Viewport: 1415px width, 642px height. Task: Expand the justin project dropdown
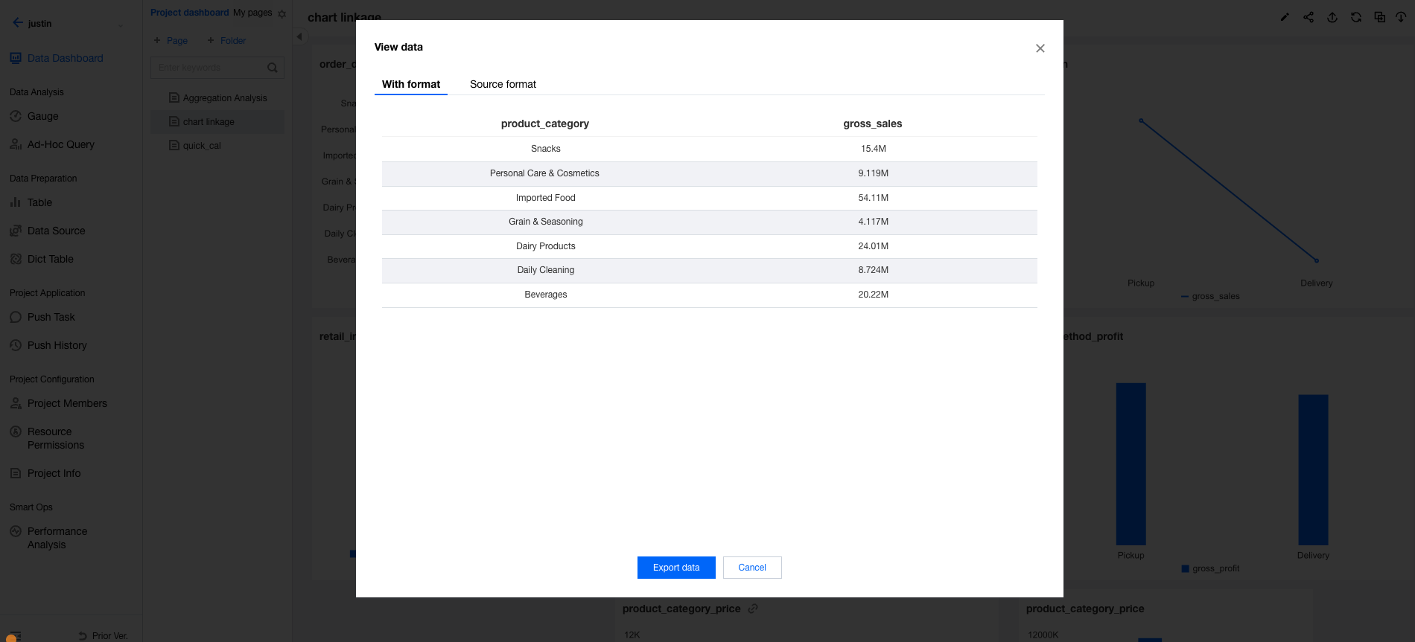[121, 25]
